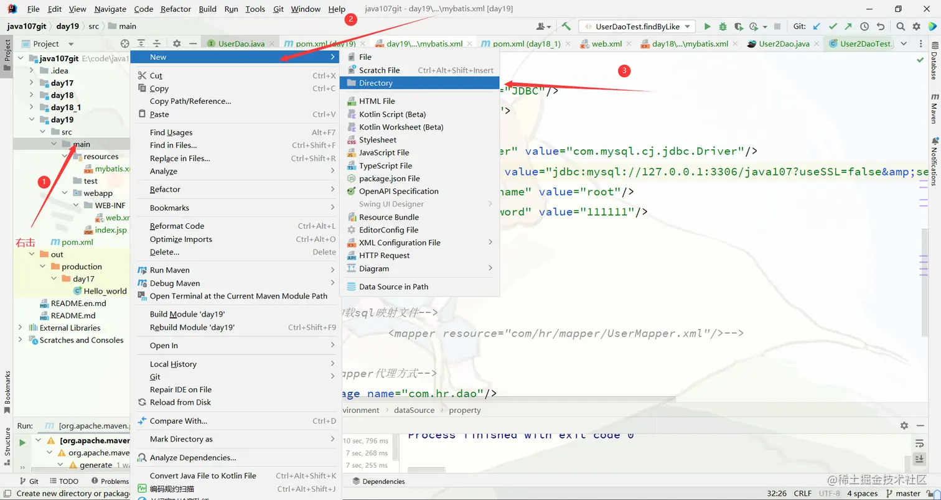Collapse the webapp folder arrow
Screen dimensions: 941x500
pyautogui.click(x=66, y=193)
